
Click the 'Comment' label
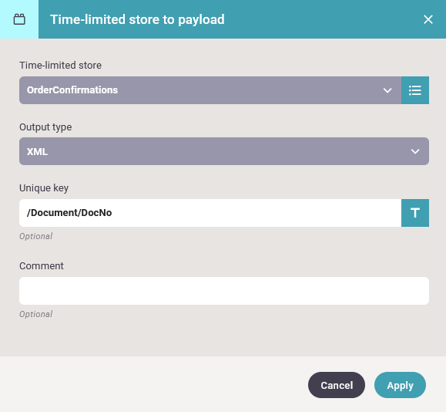click(x=42, y=266)
